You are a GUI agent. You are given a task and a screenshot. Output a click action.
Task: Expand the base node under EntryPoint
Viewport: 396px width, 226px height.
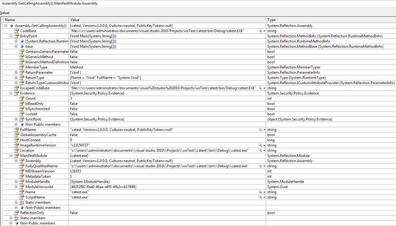pyautogui.click(x=16, y=46)
